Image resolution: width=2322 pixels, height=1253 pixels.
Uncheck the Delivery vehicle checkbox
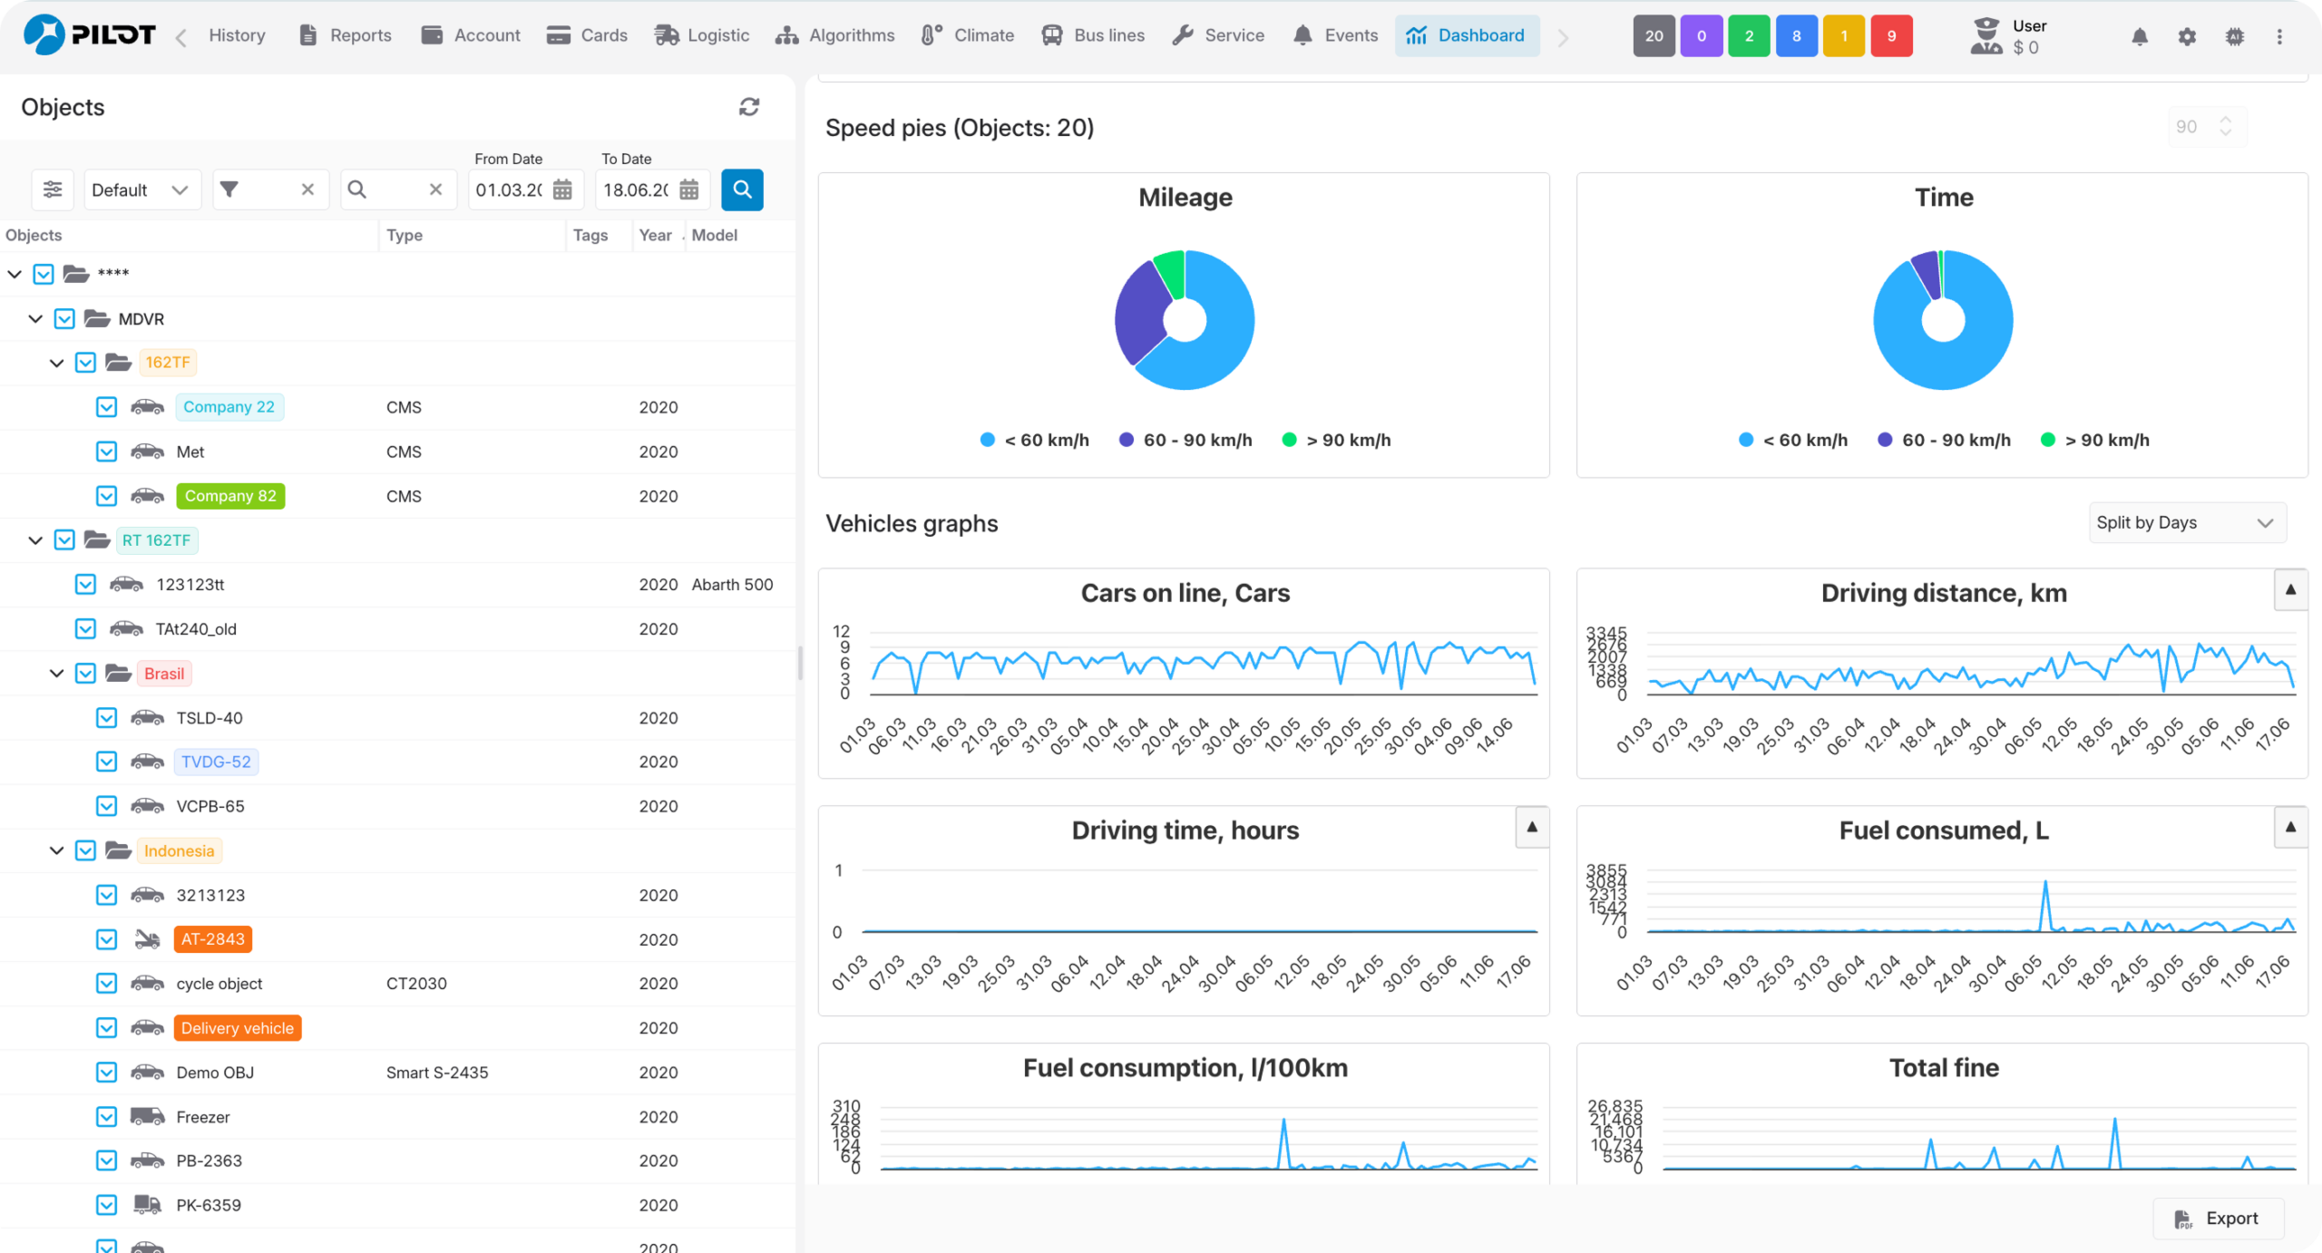click(x=106, y=1028)
